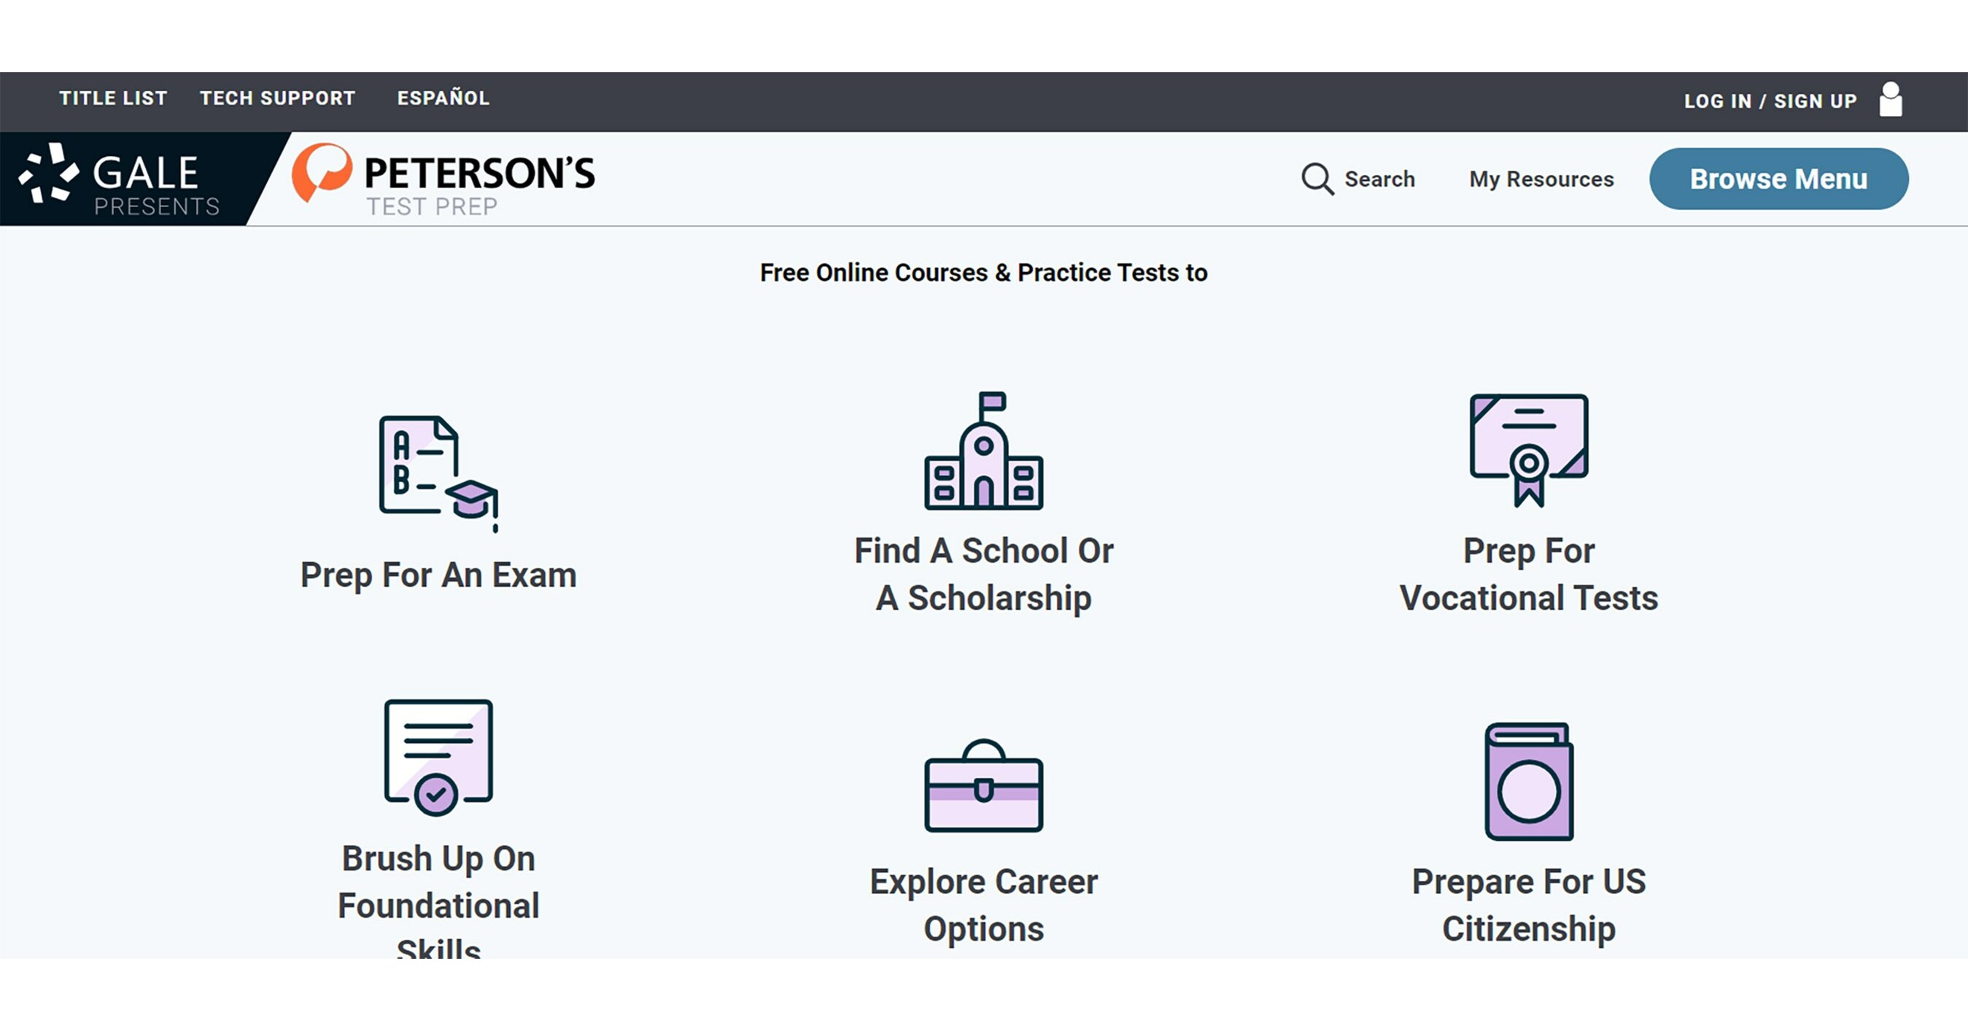Go to Tech Support

point(277,98)
